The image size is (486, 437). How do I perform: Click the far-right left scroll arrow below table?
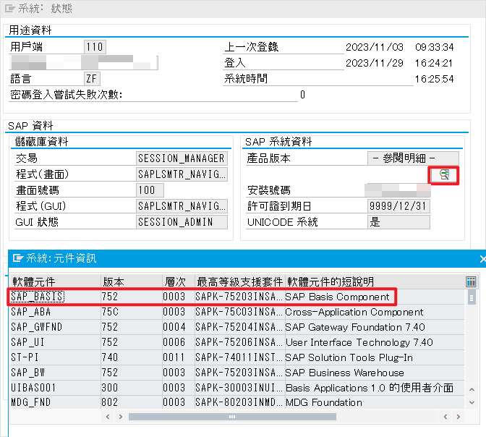445,417
